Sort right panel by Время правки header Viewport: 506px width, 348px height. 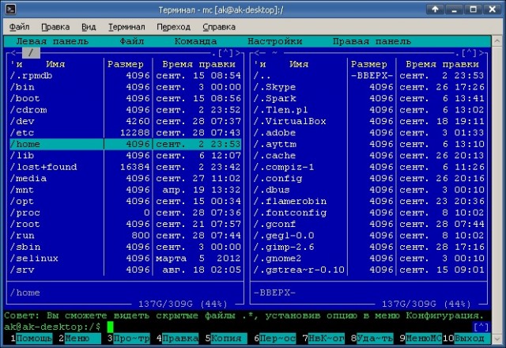tap(437, 64)
